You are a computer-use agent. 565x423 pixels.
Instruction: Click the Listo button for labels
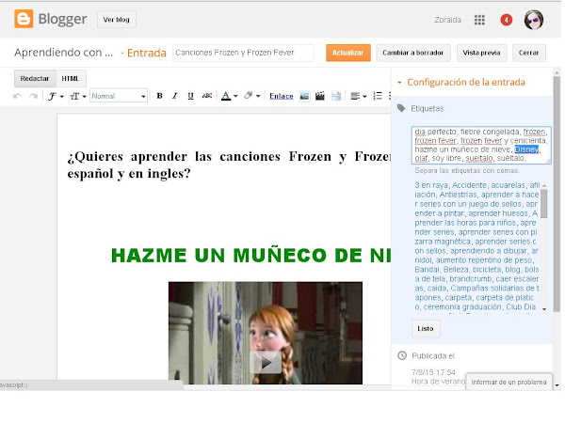point(426,328)
